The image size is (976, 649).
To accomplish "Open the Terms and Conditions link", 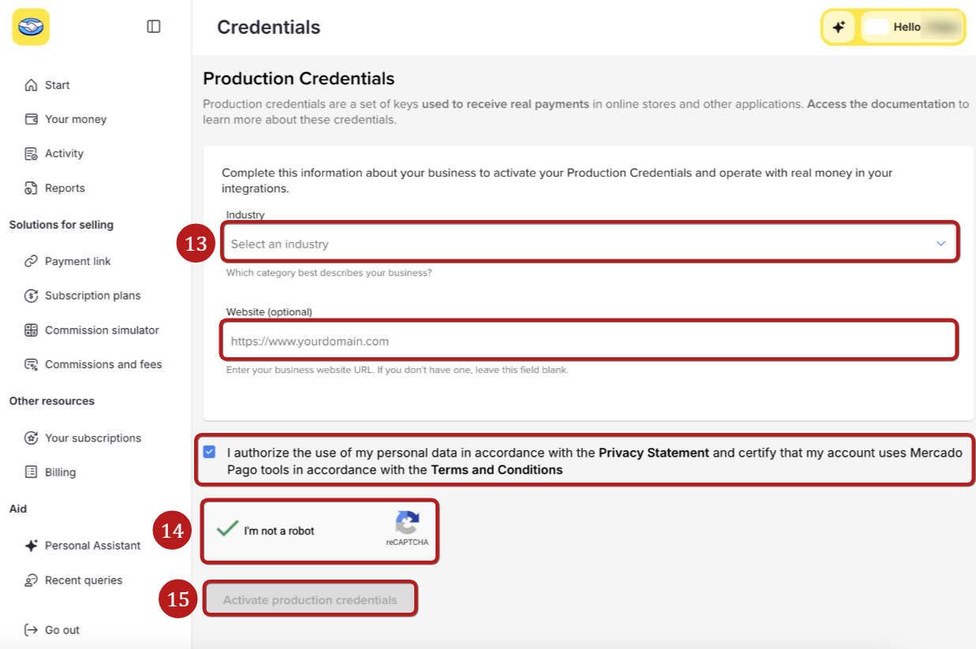I will 496,470.
